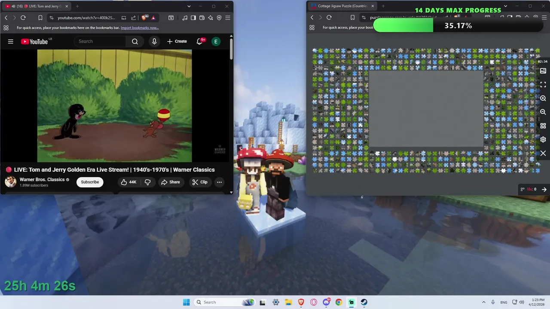Open File Explorer from the taskbar
550x309 pixels.
tap(288, 302)
